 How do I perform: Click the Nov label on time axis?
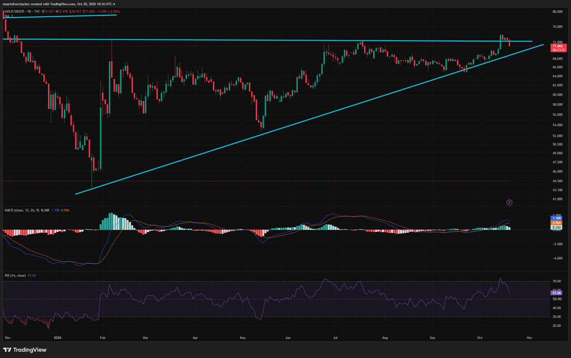coord(529,337)
